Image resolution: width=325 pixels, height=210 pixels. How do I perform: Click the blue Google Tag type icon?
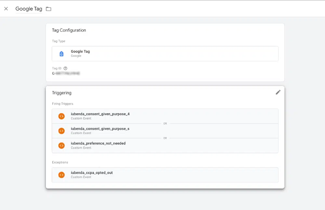click(x=61, y=54)
